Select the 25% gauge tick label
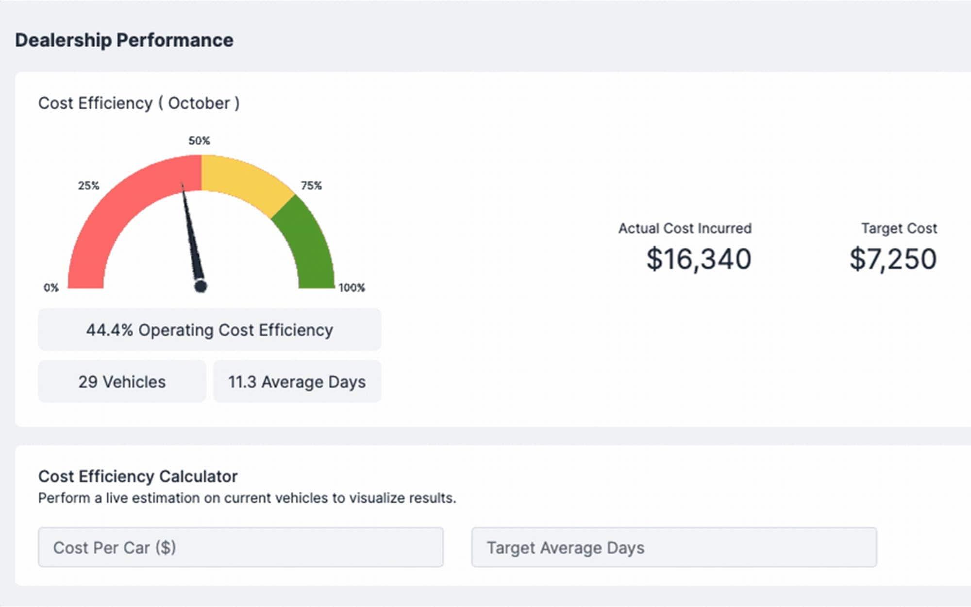 pos(88,185)
